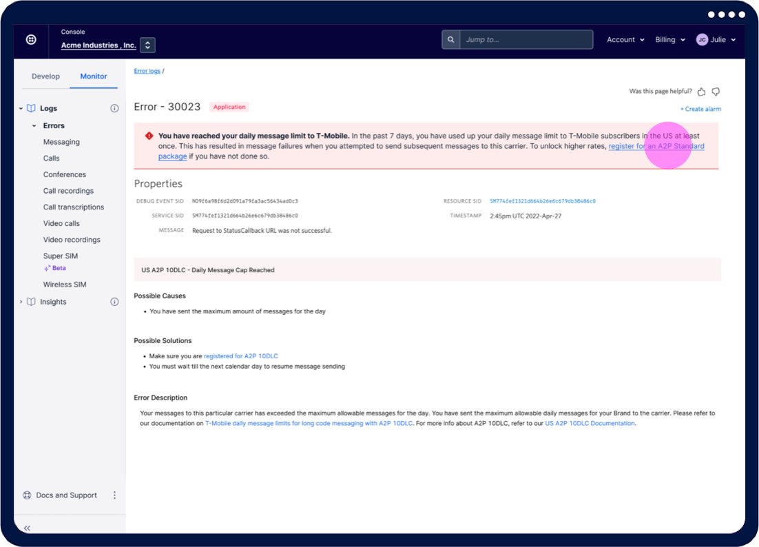Open the Video calls logs
Image resolution: width=759 pixels, height=547 pixels.
61,223
